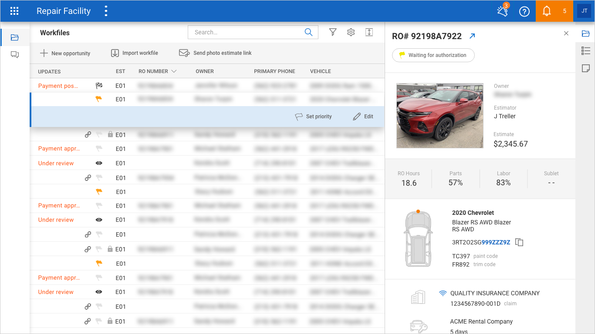Screen dimensions: 595x334
Task: Click the magnifier icon in the search box
Action: pyautogui.click(x=308, y=32)
